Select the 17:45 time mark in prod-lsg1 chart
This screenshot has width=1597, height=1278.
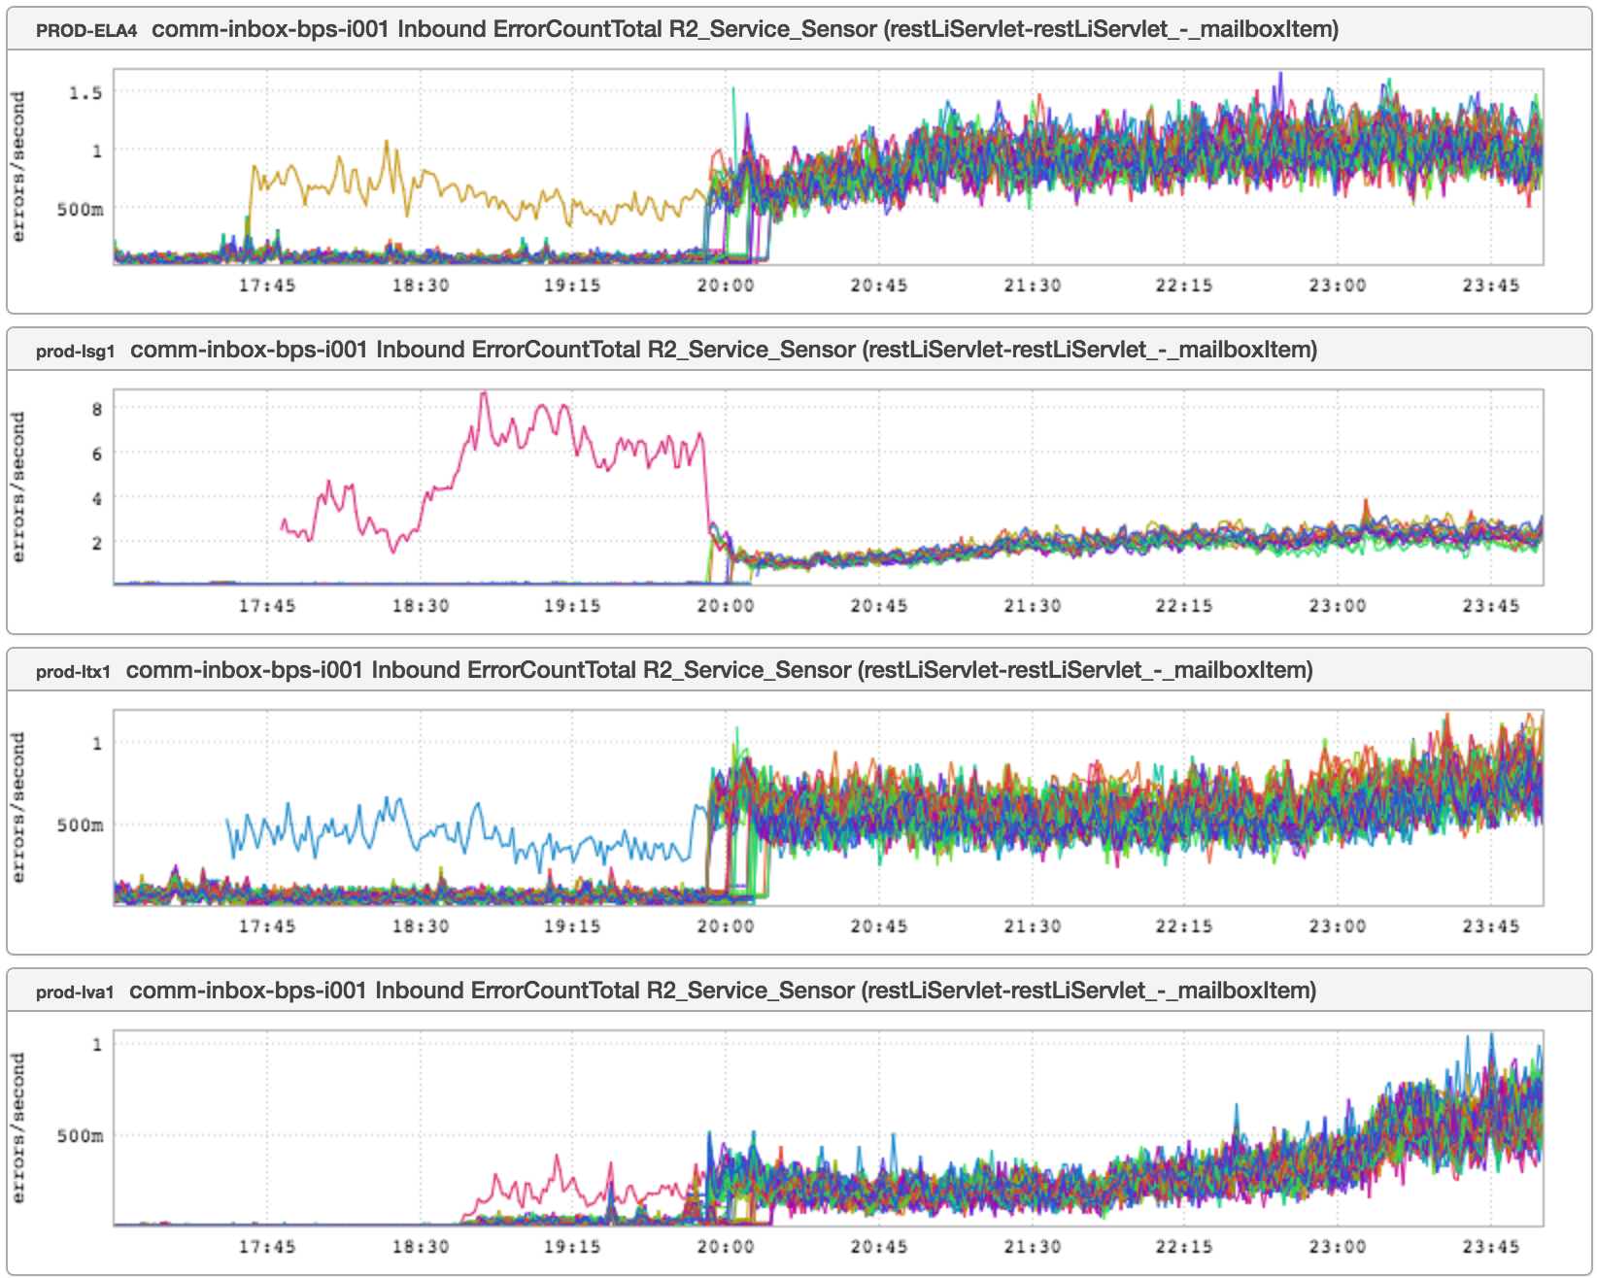(267, 606)
